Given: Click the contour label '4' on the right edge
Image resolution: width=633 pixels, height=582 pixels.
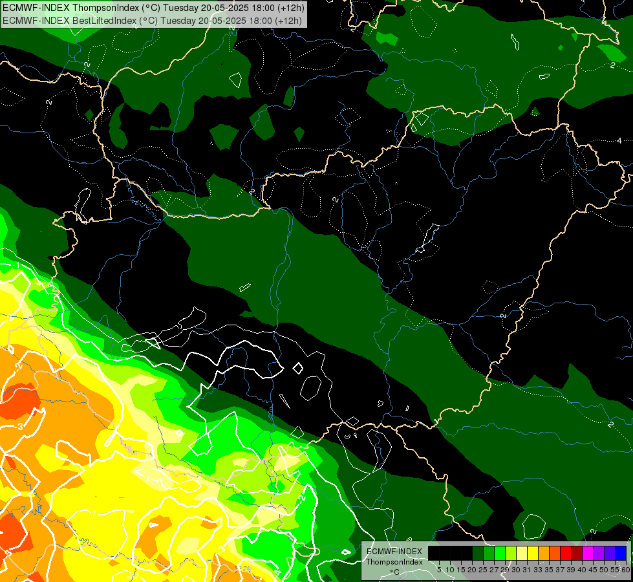Looking at the screenshot, I should click(x=619, y=140).
